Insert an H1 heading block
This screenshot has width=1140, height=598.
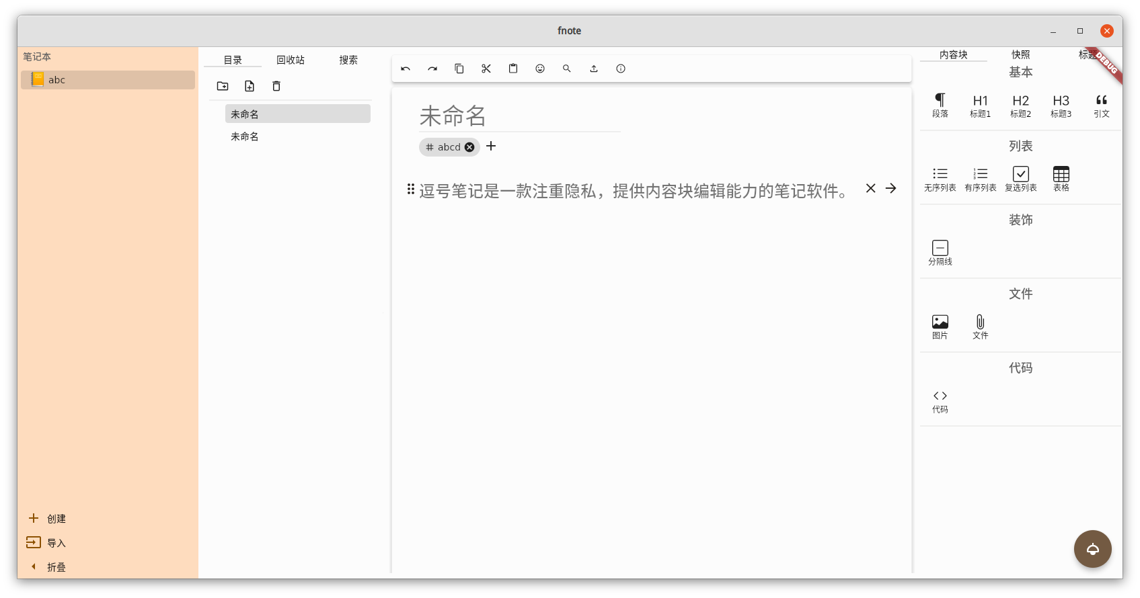tap(980, 105)
